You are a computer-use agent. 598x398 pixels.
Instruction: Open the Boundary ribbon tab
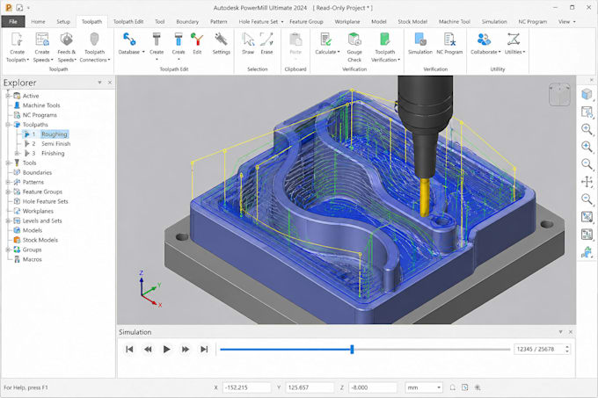[x=187, y=22]
